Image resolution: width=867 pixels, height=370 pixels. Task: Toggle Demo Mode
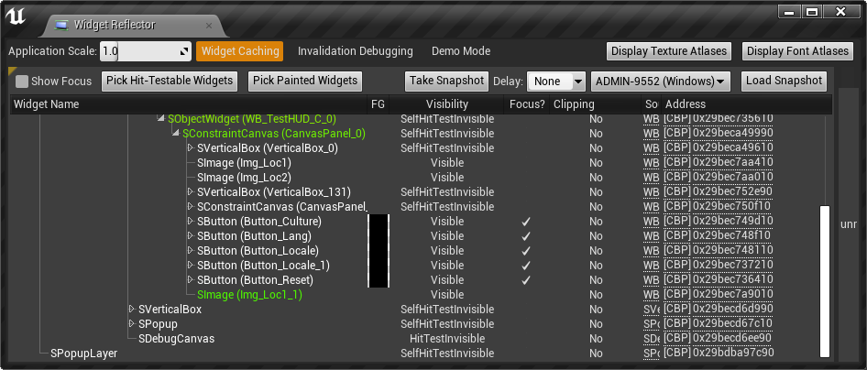coord(461,51)
